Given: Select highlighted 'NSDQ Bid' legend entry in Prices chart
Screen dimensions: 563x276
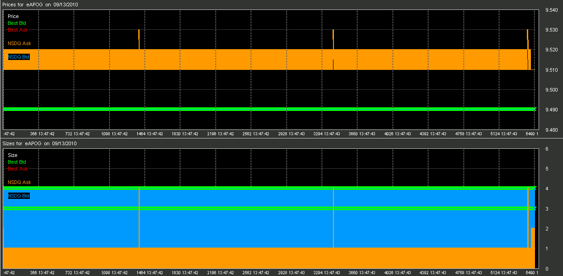Looking at the screenshot, I should click(19, 57).
